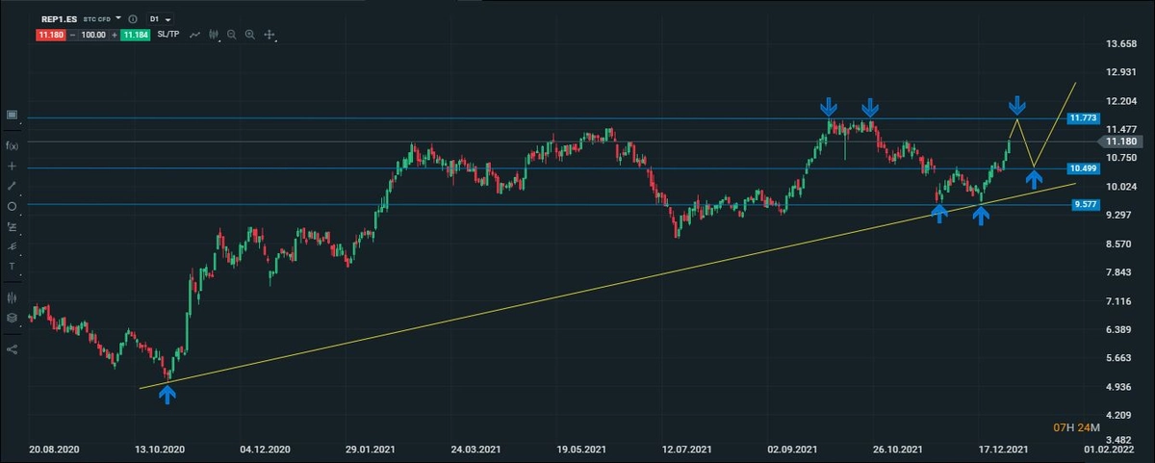The height and width of the screenshot is (463, 1155).
Task: Select the 11.773 price level marker
Action: click(x=1083, y=117)
